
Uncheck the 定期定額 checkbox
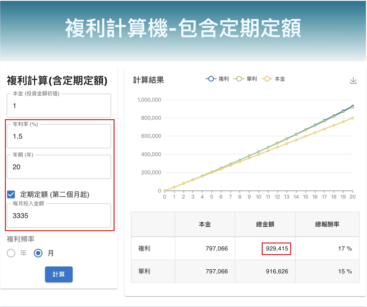[x=11, y=194]
